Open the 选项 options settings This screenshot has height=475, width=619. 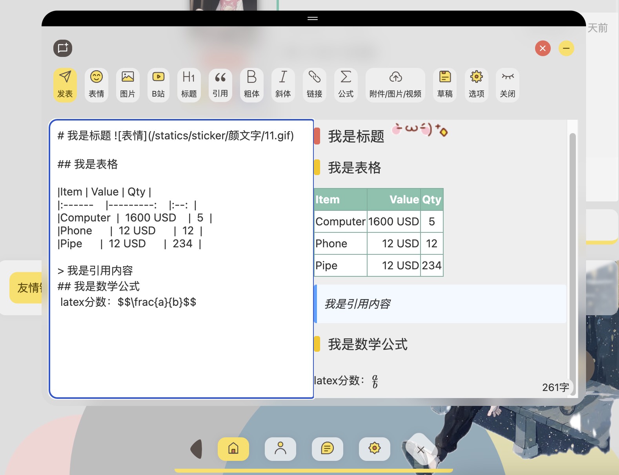[x=476, y=84]
